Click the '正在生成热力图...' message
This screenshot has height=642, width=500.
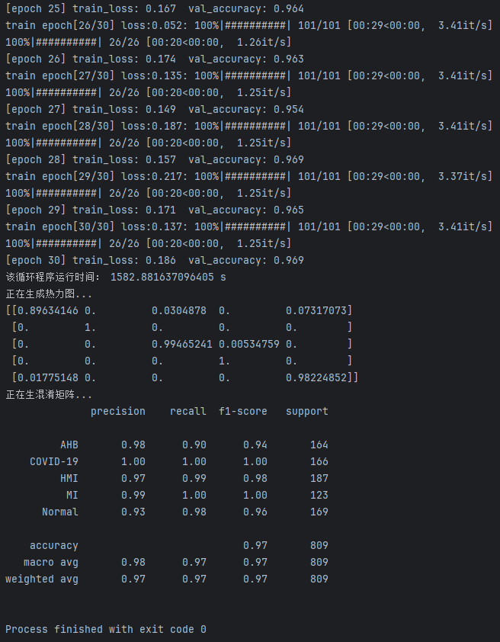click(49, 294)
